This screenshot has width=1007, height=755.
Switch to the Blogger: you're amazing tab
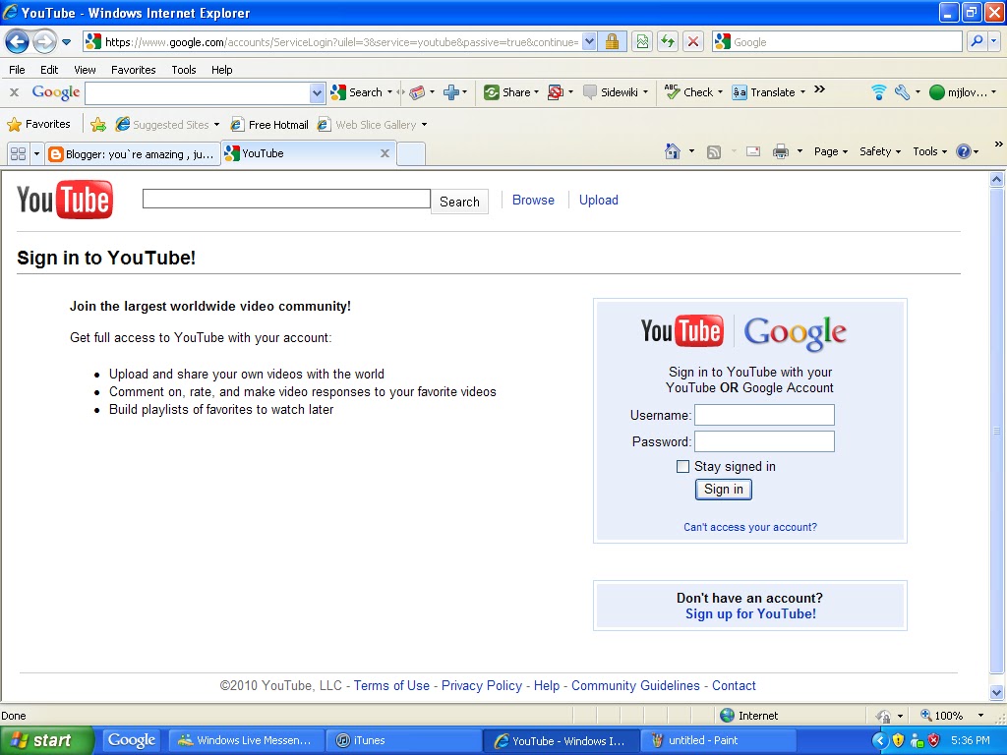[x=132, y=154]
